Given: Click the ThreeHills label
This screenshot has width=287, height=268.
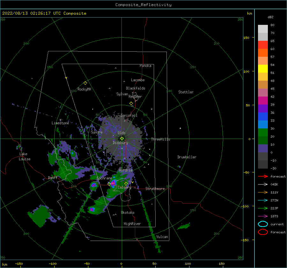Looking at the screenshot, I should 160,139.
